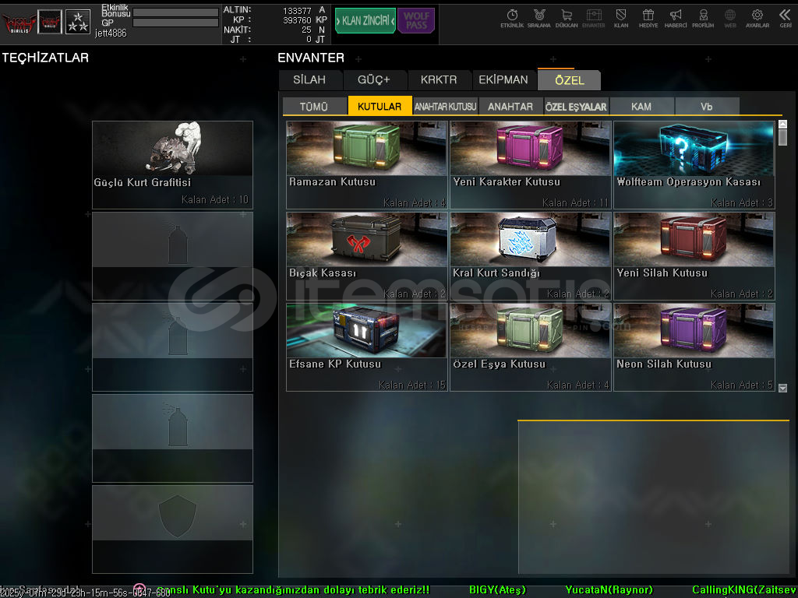Viewport: 798px width, 598px height.
Task: Select the Wolfteam Operasyon Kasası box
Action: coord(694,165)
